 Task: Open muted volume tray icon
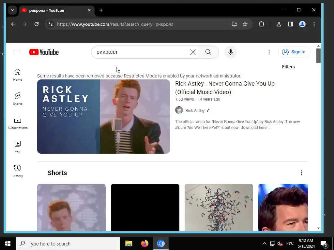click(280, 243)
